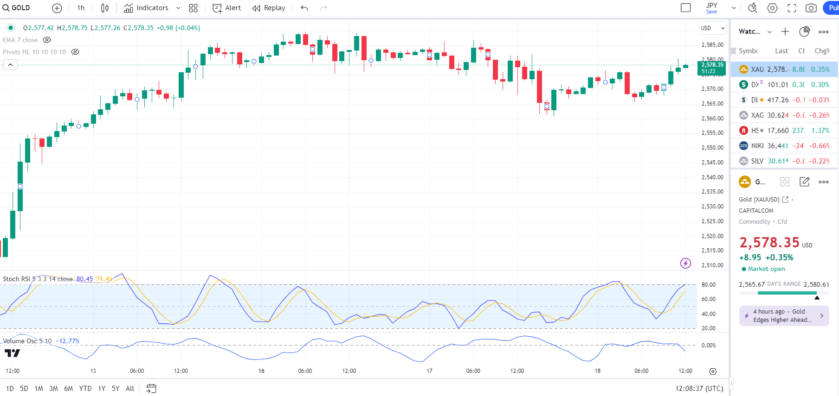Open the USD currency dropdown
This screenshot has height=396, width=839.
[712, 28]
